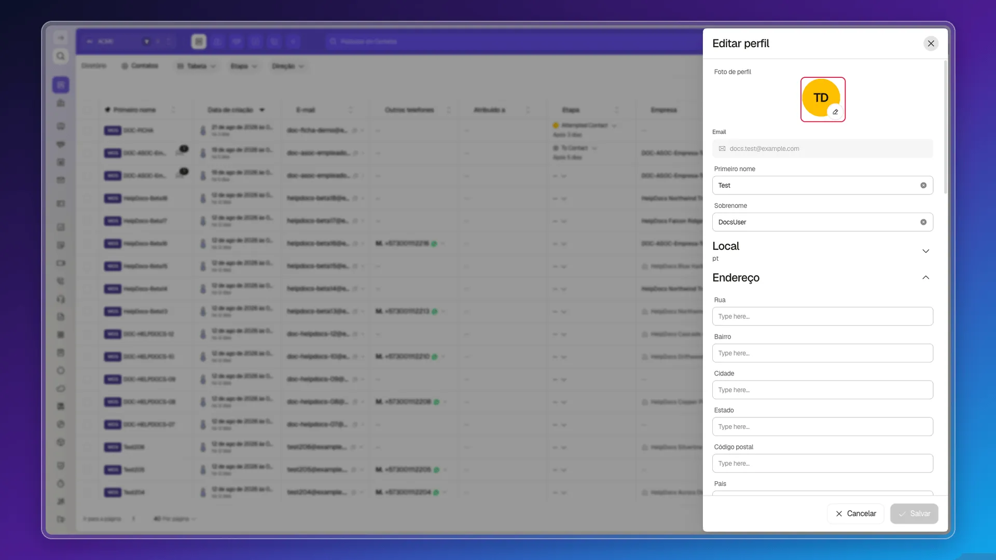Image resolution: width=996 pixels, height=560 pixels.
Task: Open the Tabela view dropdown
Action: 196,66
